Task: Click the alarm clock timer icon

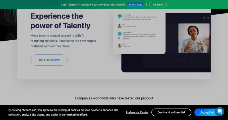Action: [x=204, y=18]
